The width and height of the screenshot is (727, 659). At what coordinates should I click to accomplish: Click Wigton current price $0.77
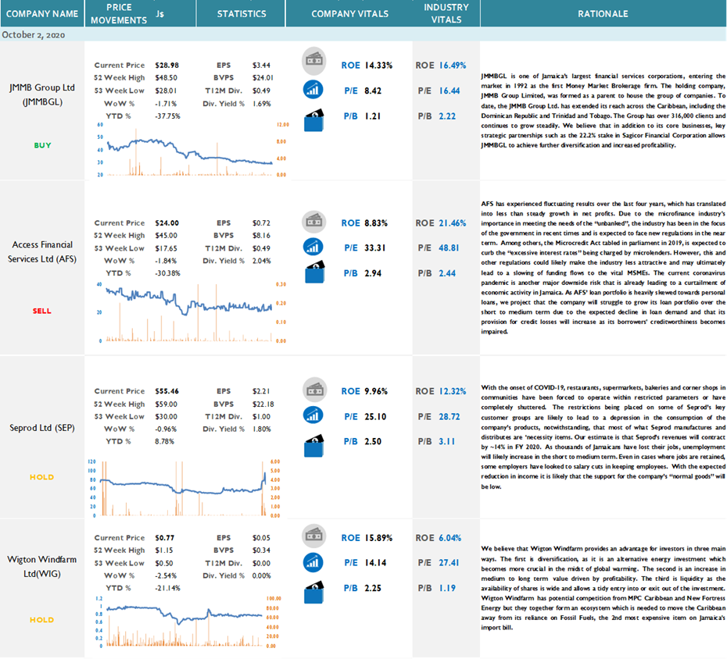coord(165,538)
